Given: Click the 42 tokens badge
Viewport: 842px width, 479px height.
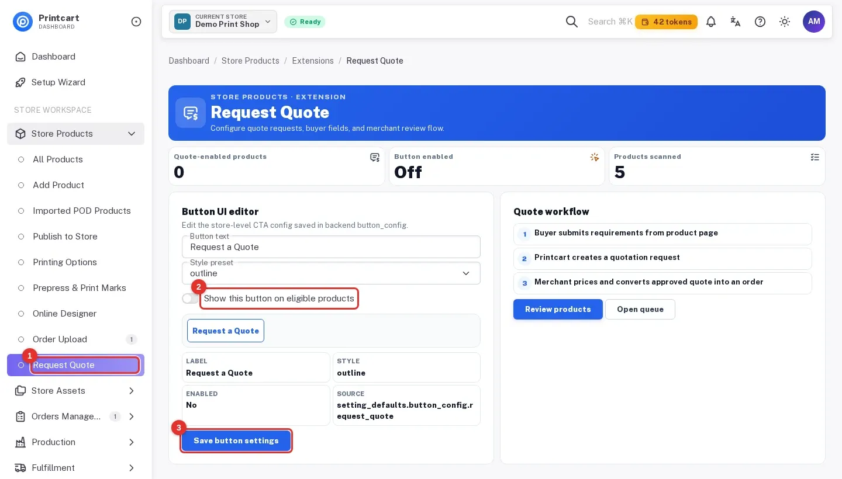Looking at the screenshot, I should click(x=666, y=22).
